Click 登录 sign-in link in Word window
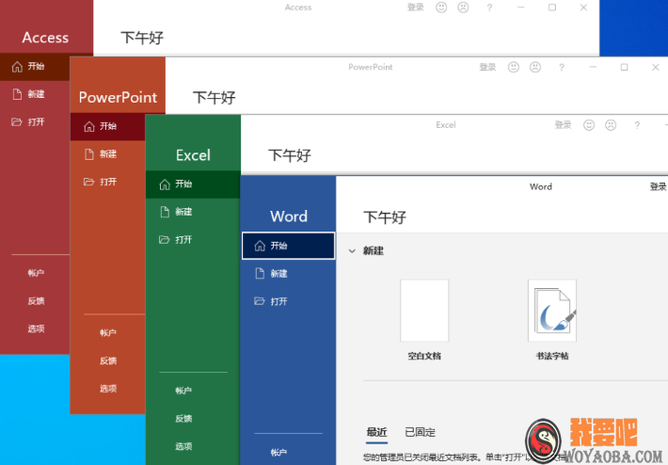Image resolution: width=668 pixels, height=465 pixels. [x=659, y=186]
